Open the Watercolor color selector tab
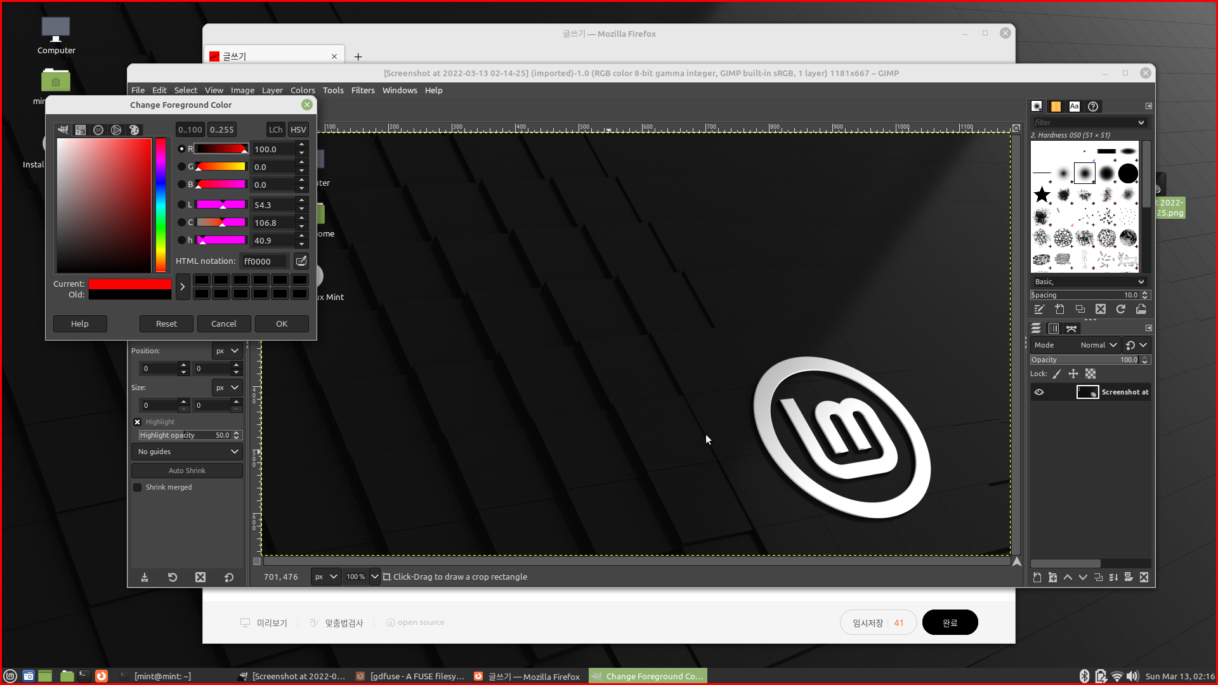Image resolution: width=1218 pixels, height=685 pixels. [x=98, y=129]
